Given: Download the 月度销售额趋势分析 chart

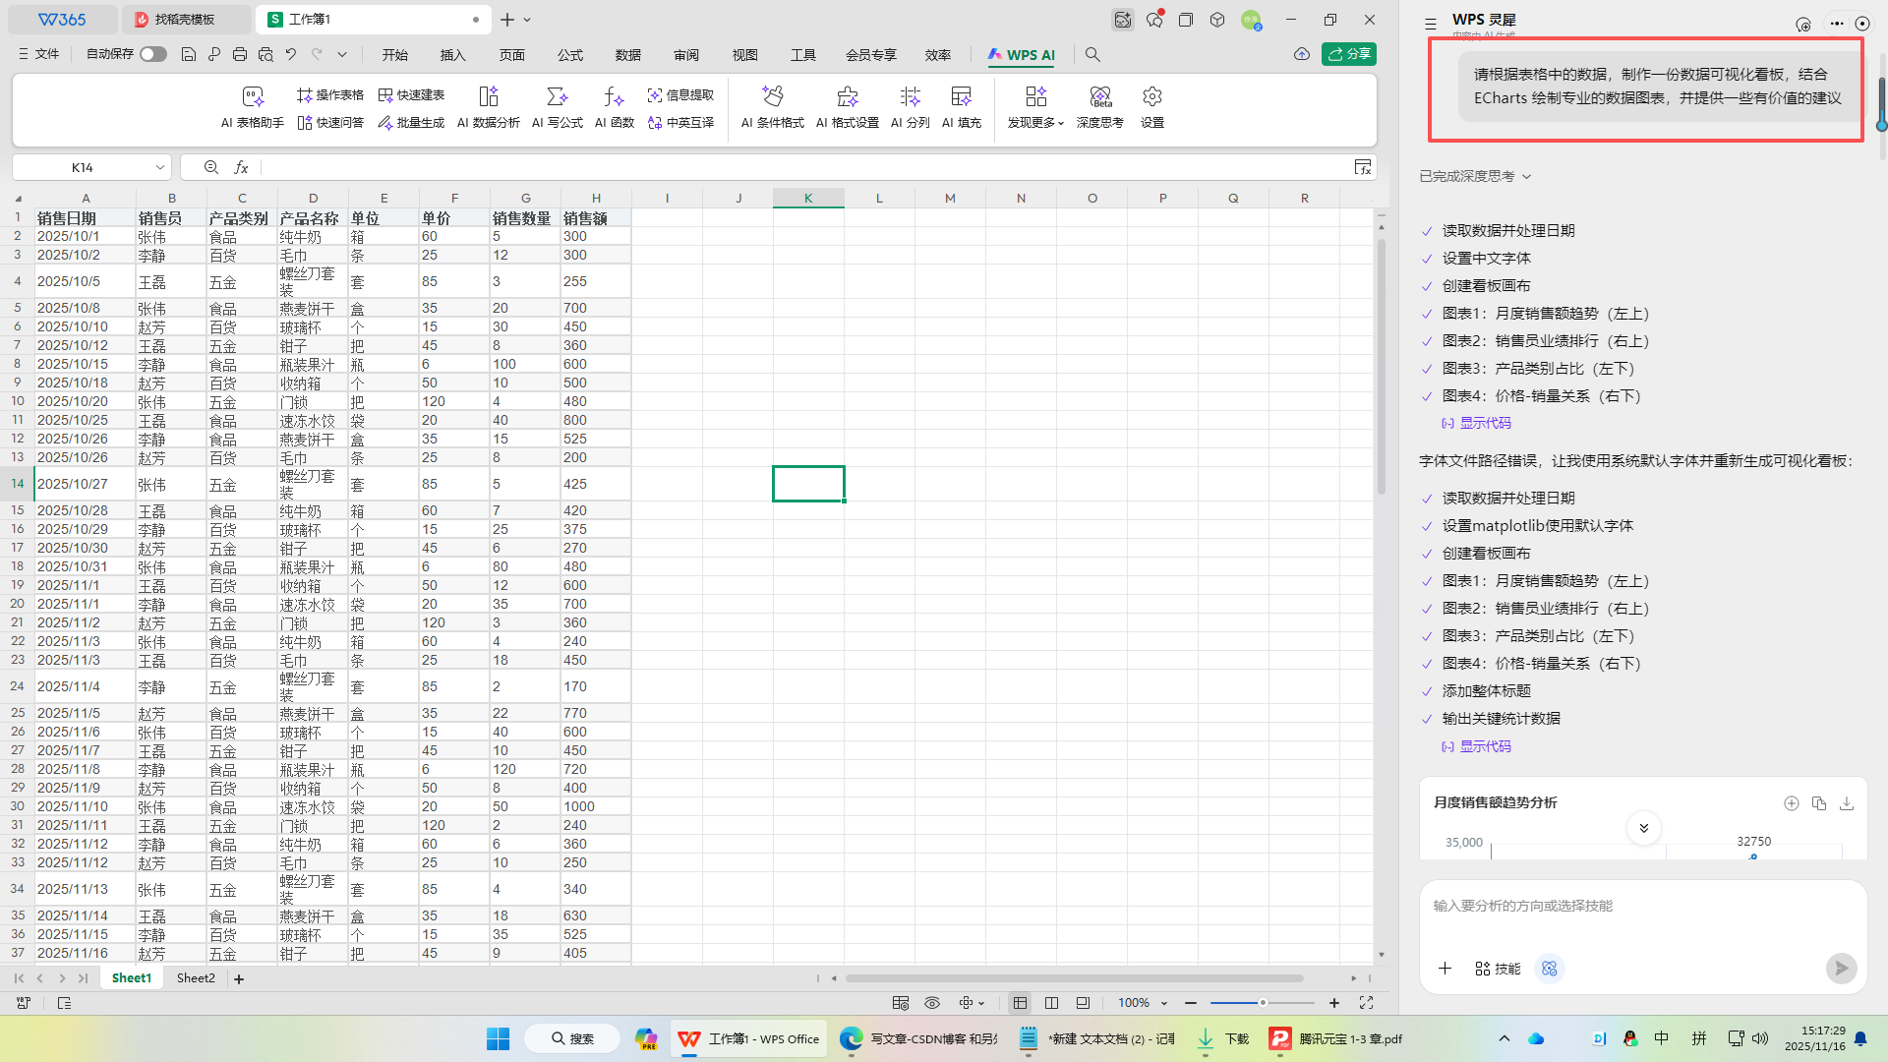Looking at the screenshot, I should [1847, 803].
